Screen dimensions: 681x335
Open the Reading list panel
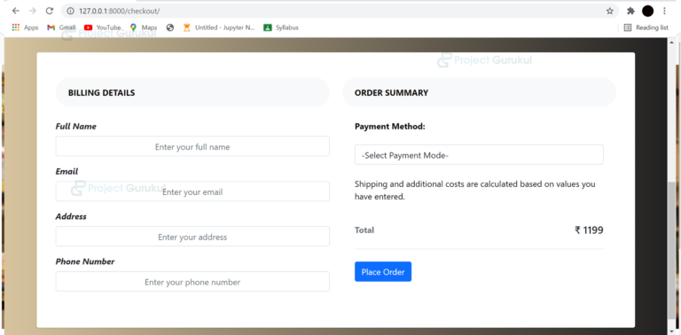coord(646,27)
